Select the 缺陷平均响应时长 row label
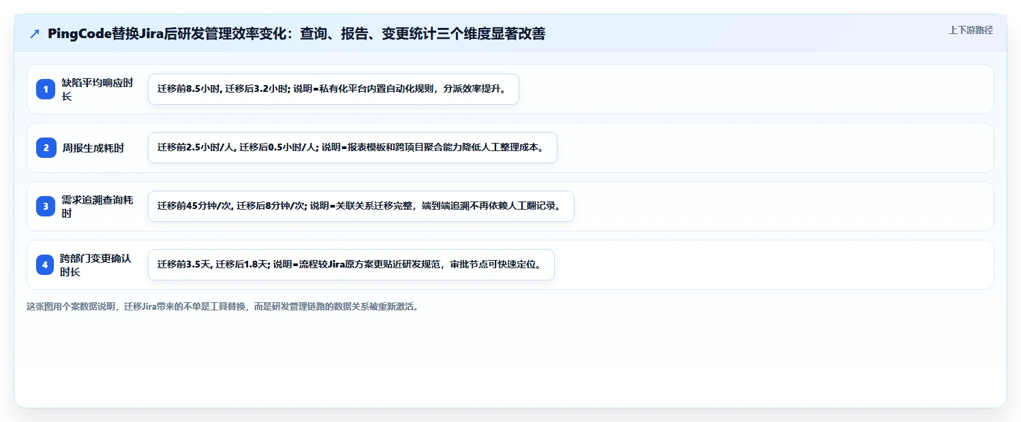This screenshot has height=422, width=1021. (97, 89)
